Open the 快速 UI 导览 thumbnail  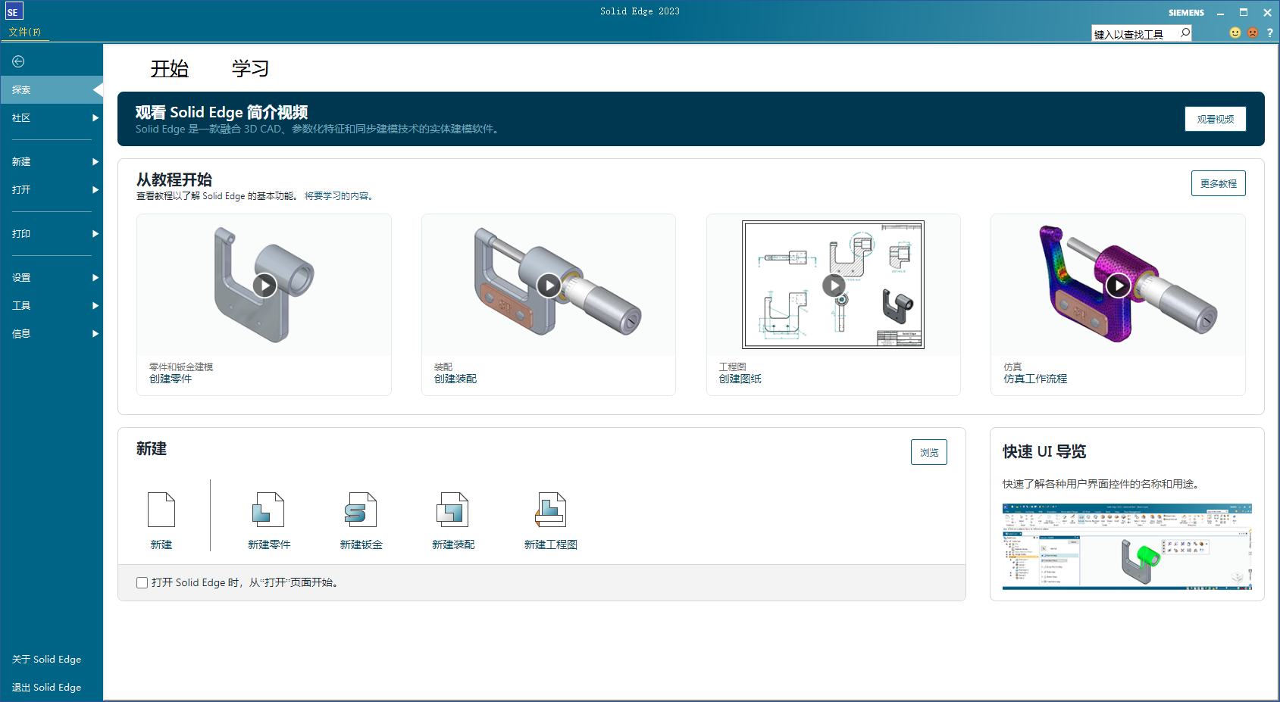coord(1127,546)
